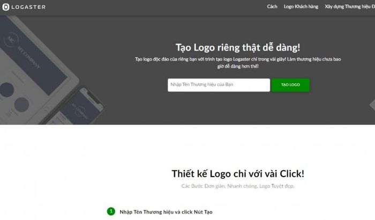Click the heading Tạo Logo riêng thật dễ dàng!
Viewport: 375px width, 220px height.
[x=238, y=47]
